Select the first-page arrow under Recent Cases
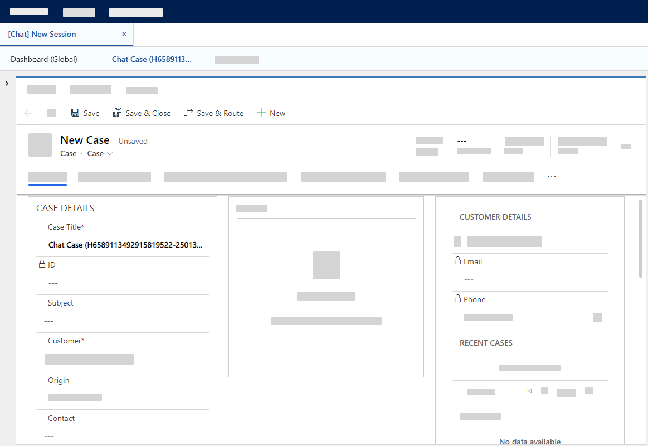Image resolution: width=648 pixels, height=446 pixels. [528, 391]
